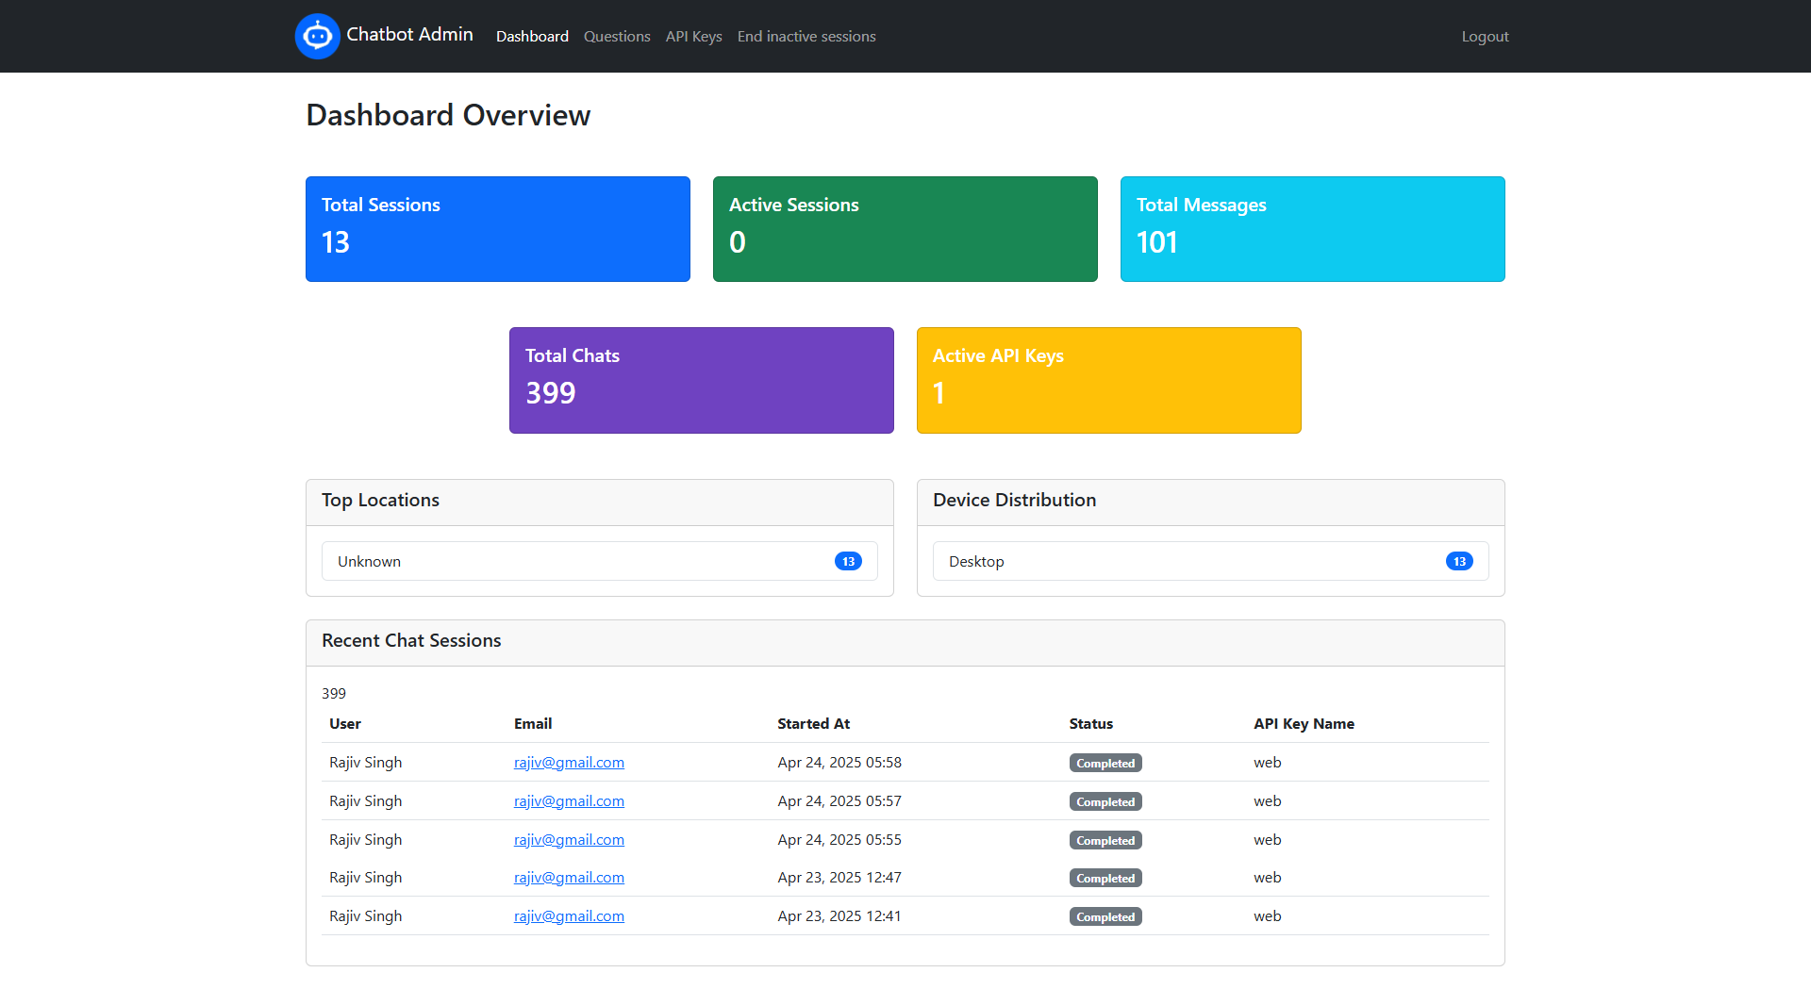Click the User column header
1811x989 pixels.
point(345,723)
